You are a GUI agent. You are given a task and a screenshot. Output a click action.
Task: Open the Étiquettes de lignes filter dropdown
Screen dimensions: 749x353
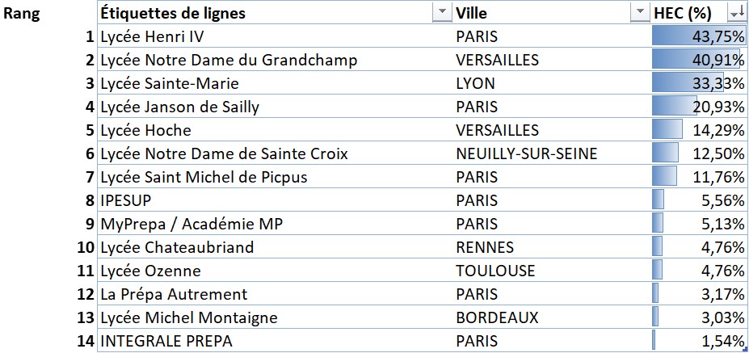tap(442, 13)
